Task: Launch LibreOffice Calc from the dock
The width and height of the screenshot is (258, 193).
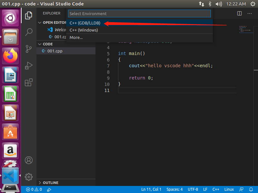Action: [10, 94]
